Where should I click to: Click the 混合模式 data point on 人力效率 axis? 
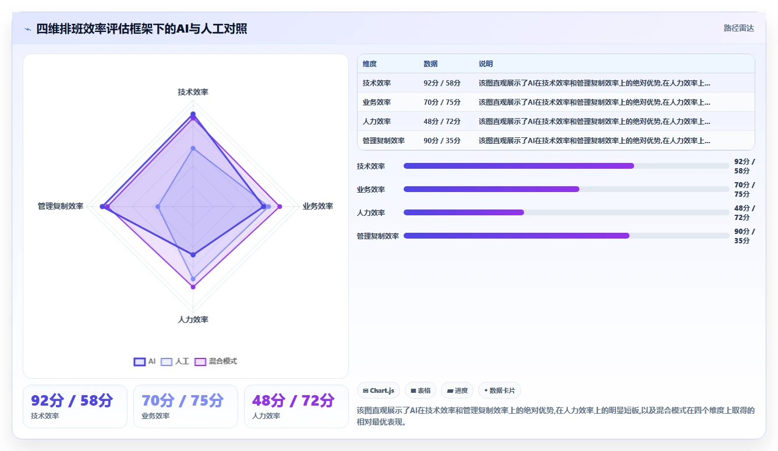pos(193,286)
